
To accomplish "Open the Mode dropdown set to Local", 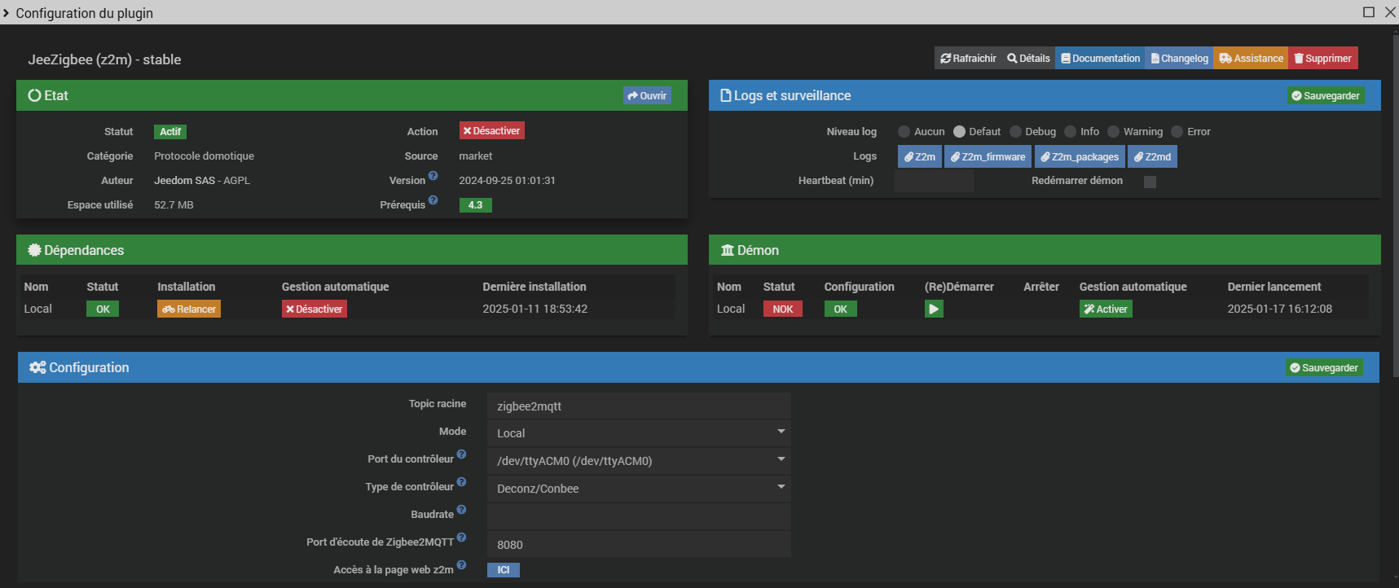I will click(639, 432).
